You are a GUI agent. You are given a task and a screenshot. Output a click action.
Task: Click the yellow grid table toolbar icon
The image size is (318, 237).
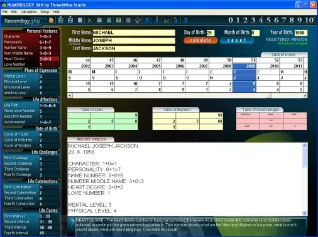tap(119, 20)
